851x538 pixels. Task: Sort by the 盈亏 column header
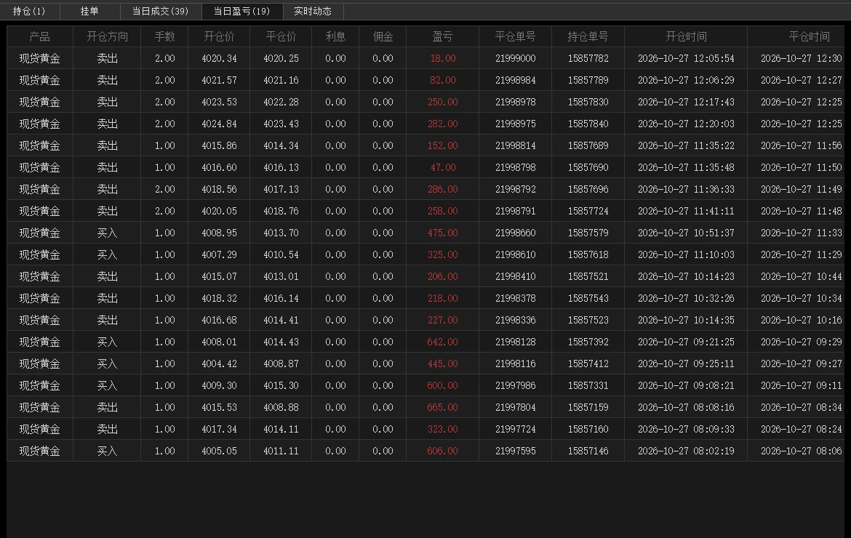(442, 36)
